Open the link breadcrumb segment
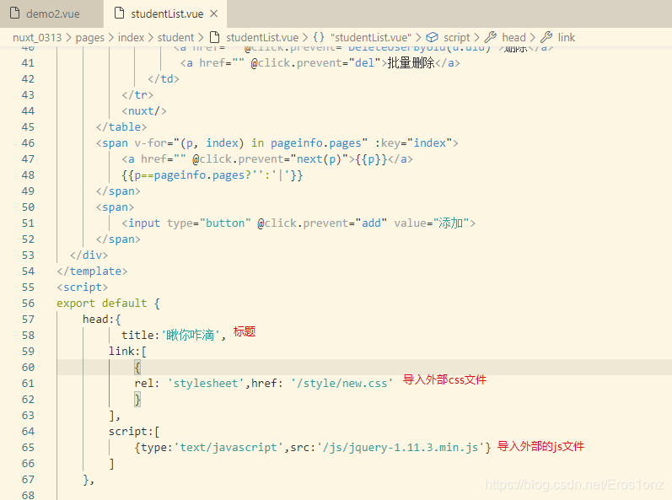The height and width of the screenshot is (500, 672). pyautogui.click(x=566, y=38)
